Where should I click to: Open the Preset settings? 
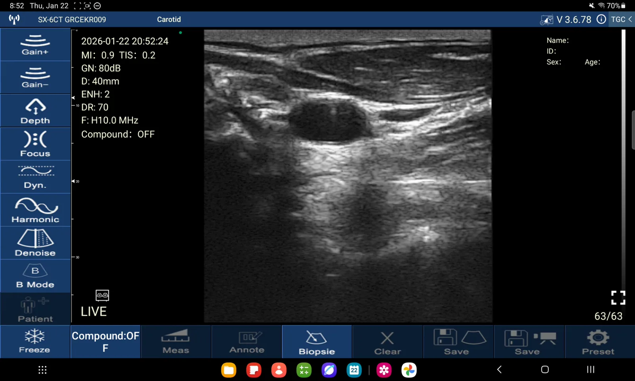pos(599,342)
